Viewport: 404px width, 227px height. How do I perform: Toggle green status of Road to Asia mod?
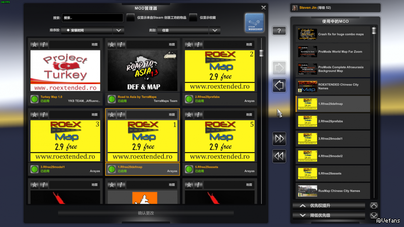click(112, 99)
